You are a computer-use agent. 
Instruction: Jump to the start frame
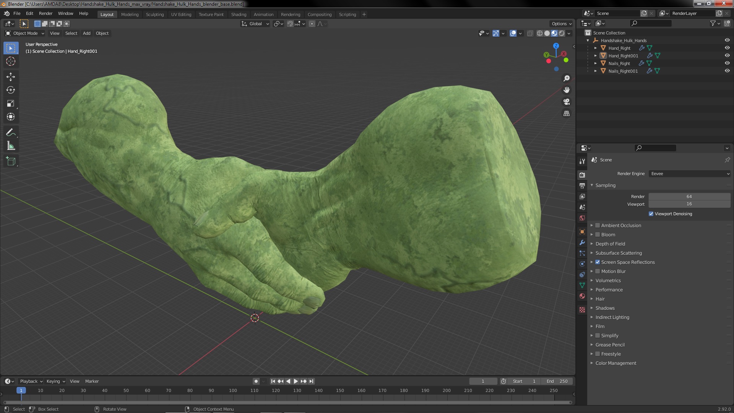tap(273, 381)
